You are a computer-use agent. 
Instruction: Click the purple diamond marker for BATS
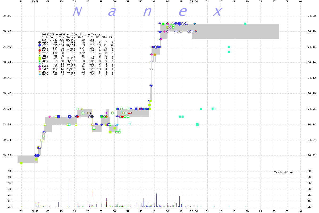(40, 66)
